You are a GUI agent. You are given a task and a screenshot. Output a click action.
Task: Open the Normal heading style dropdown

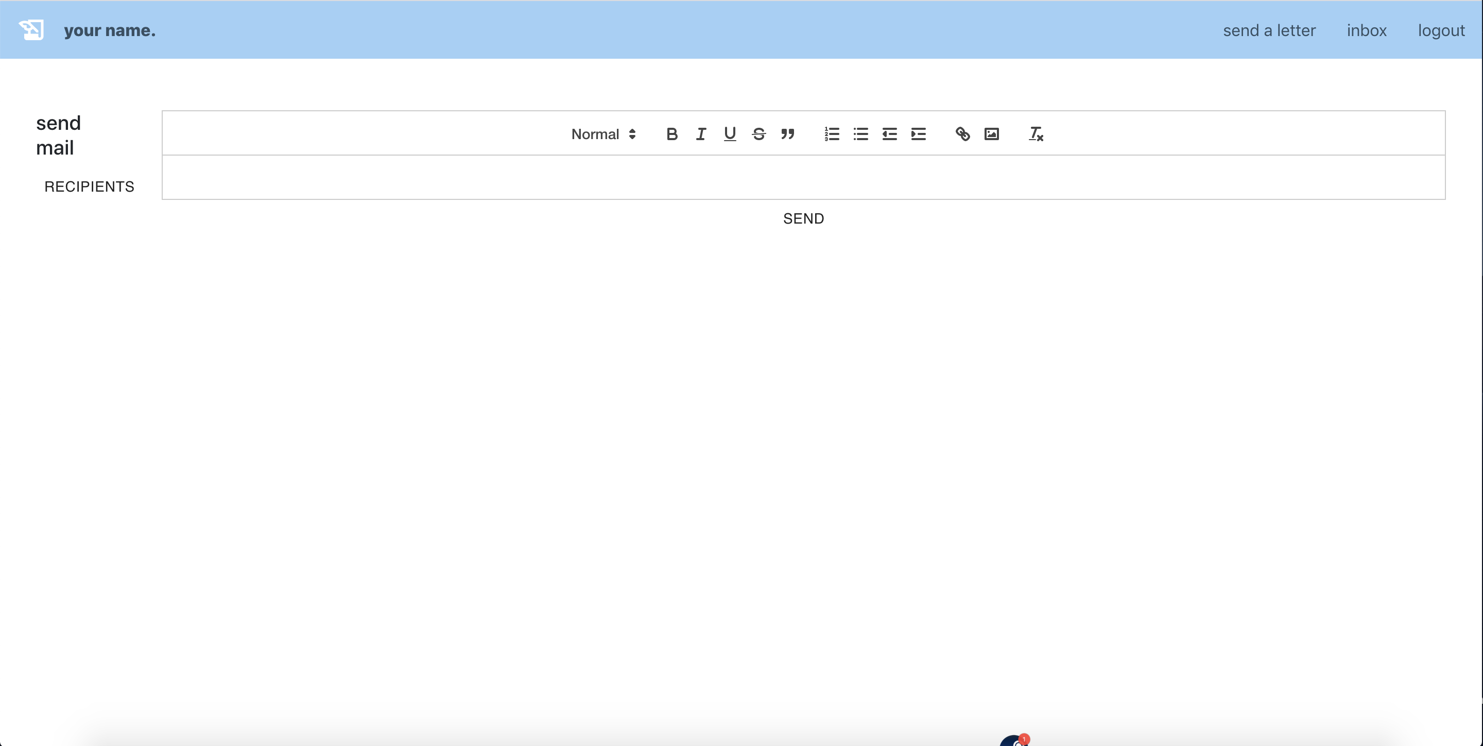coord(603,134)
